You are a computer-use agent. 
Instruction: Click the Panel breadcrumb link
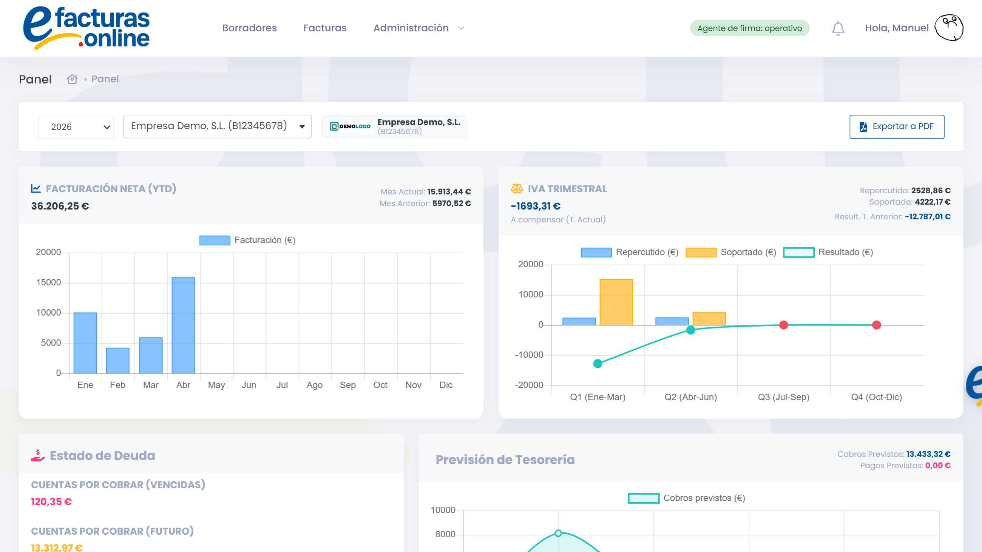click(x=105, y=79)
